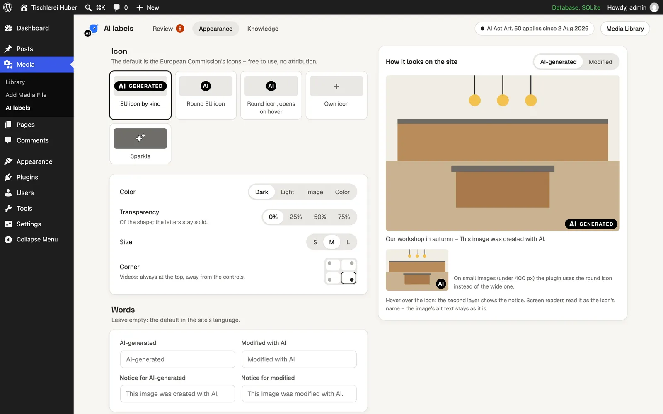Pick Round icon, opens on hover

click(x=271, y=95)
